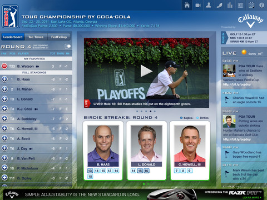Add L. Donald to favorites

pyautogui.click(x=4, y=99)
